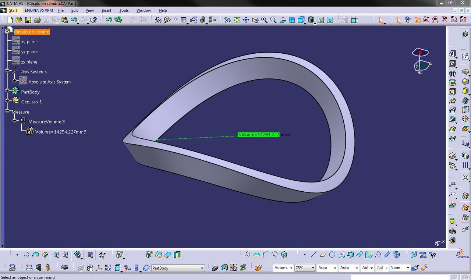Viewport: 471px width, 280px height.
Task: Click the Line tool icon
Action: pos(314,254)
